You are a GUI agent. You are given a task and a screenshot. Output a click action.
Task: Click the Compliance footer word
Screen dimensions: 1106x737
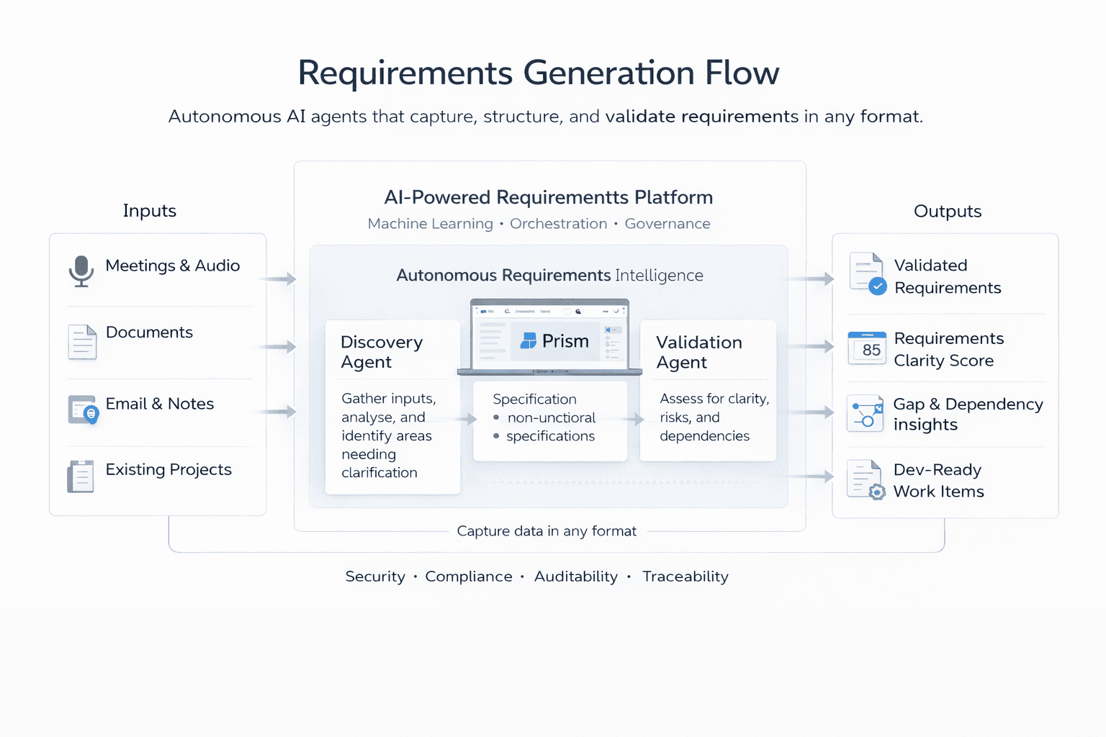pos(469,577)
